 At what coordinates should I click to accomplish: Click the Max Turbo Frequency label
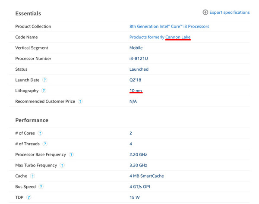coord(36,165)
